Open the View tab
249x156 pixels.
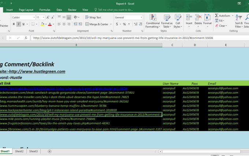[85, 10]
